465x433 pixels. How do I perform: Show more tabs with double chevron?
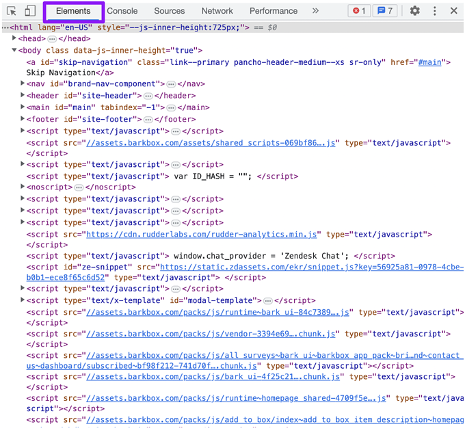[x=315, y=11]
